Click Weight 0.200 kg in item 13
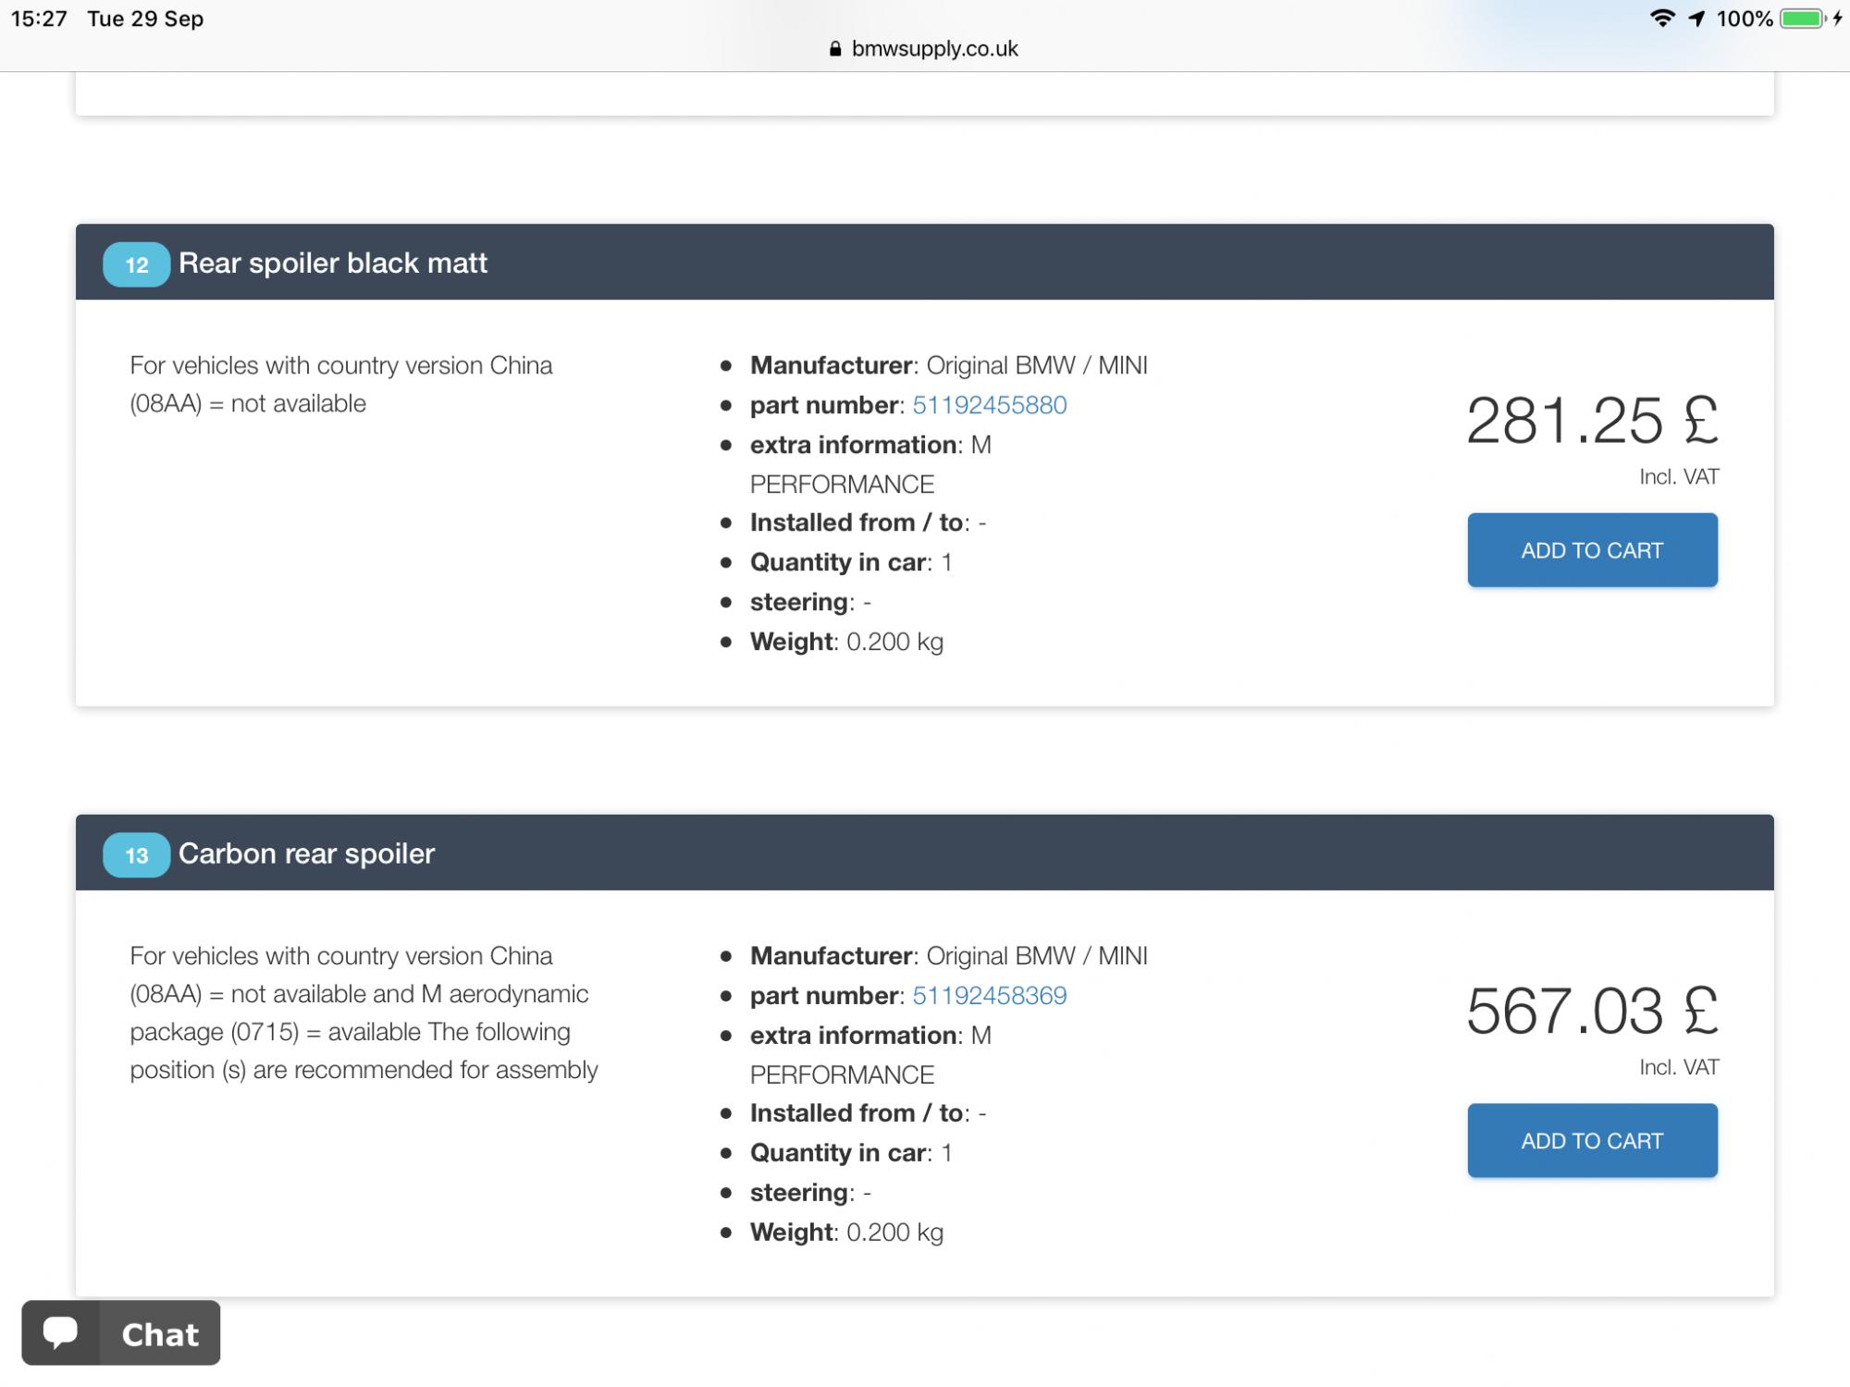This screenshot has width=1850, height=1387. pyautogui.click(x=846, y=1232)
